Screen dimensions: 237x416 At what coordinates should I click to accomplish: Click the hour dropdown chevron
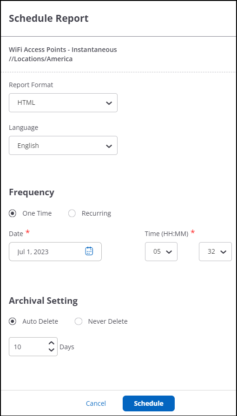169,252
